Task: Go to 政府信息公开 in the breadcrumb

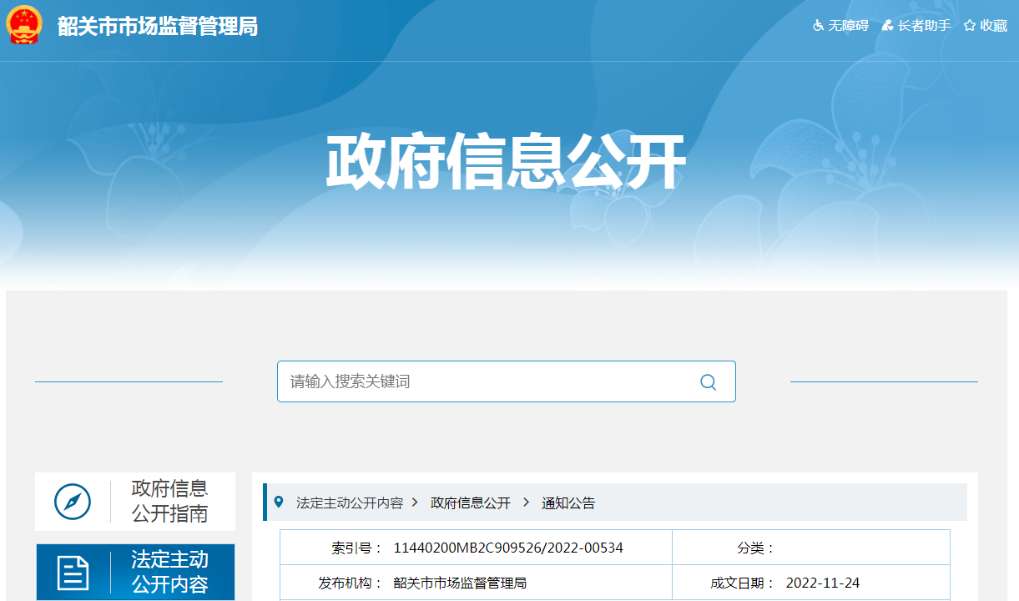Action: 470,503
